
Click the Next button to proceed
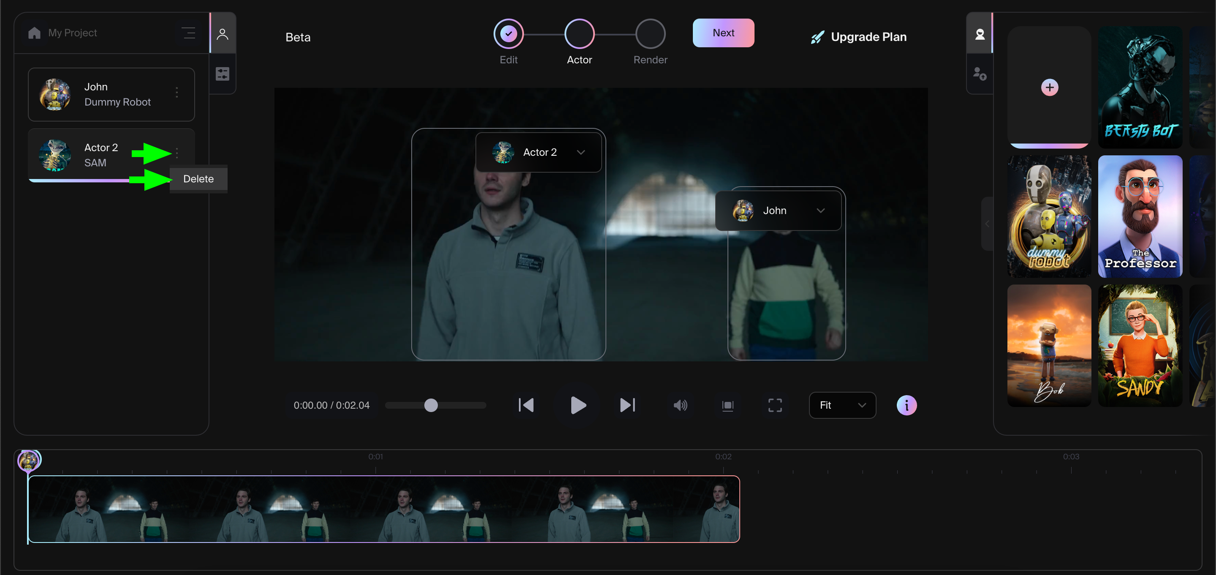[723, 33]
